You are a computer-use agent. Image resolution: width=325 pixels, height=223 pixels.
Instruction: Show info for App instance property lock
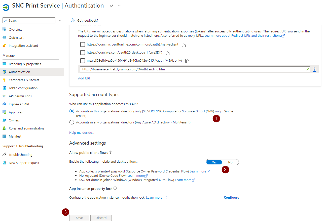[115, 188]
